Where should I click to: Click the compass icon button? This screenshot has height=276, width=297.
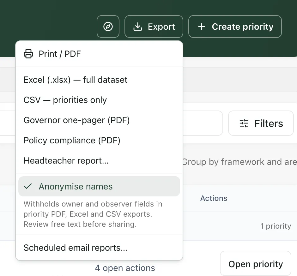(108, 27)
